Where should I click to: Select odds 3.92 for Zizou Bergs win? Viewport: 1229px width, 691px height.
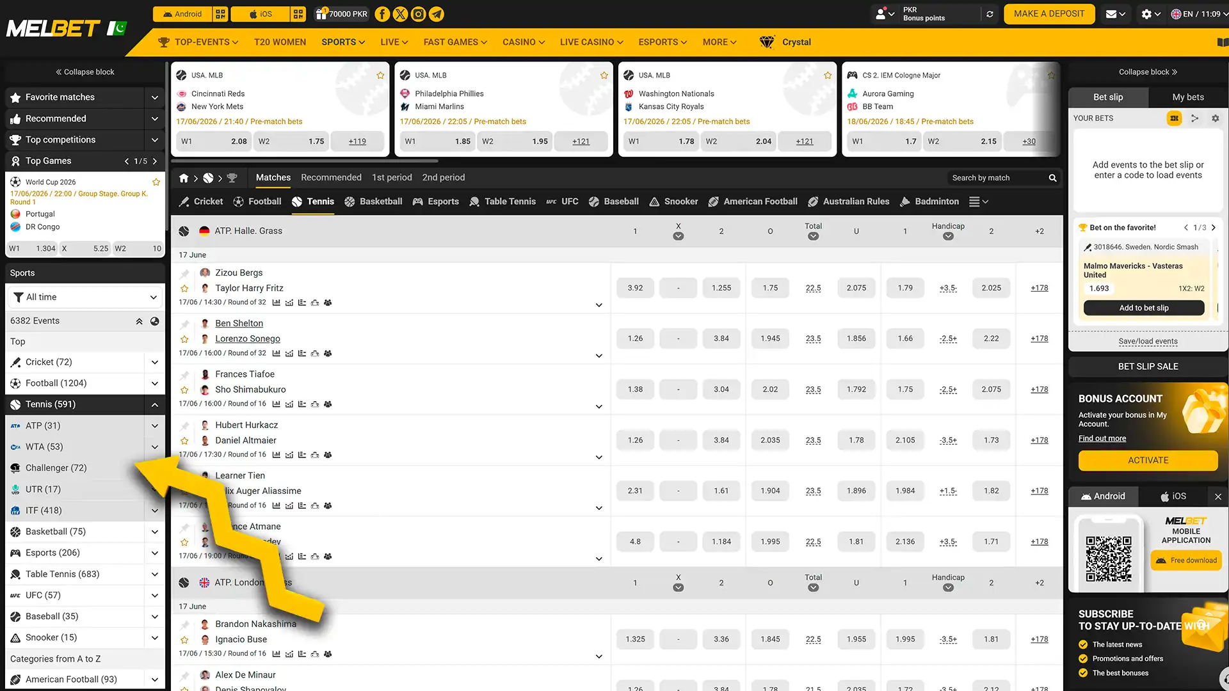point(635,289)
